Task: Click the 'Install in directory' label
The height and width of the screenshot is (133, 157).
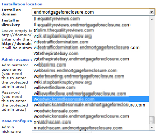Action: (11, 22)
